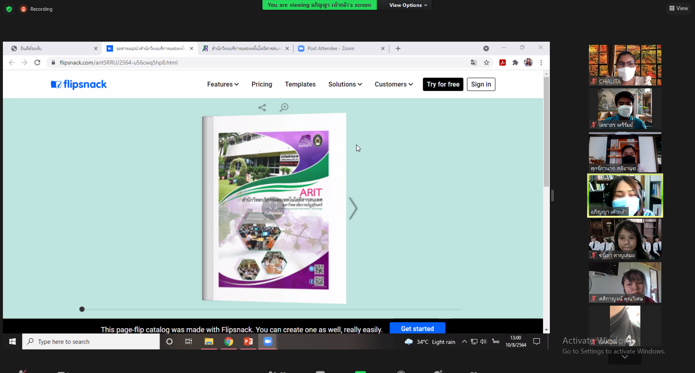Open the Zoom View Options dropdown
Viewport: 695px width, 373px height.
tap(408, 5)
